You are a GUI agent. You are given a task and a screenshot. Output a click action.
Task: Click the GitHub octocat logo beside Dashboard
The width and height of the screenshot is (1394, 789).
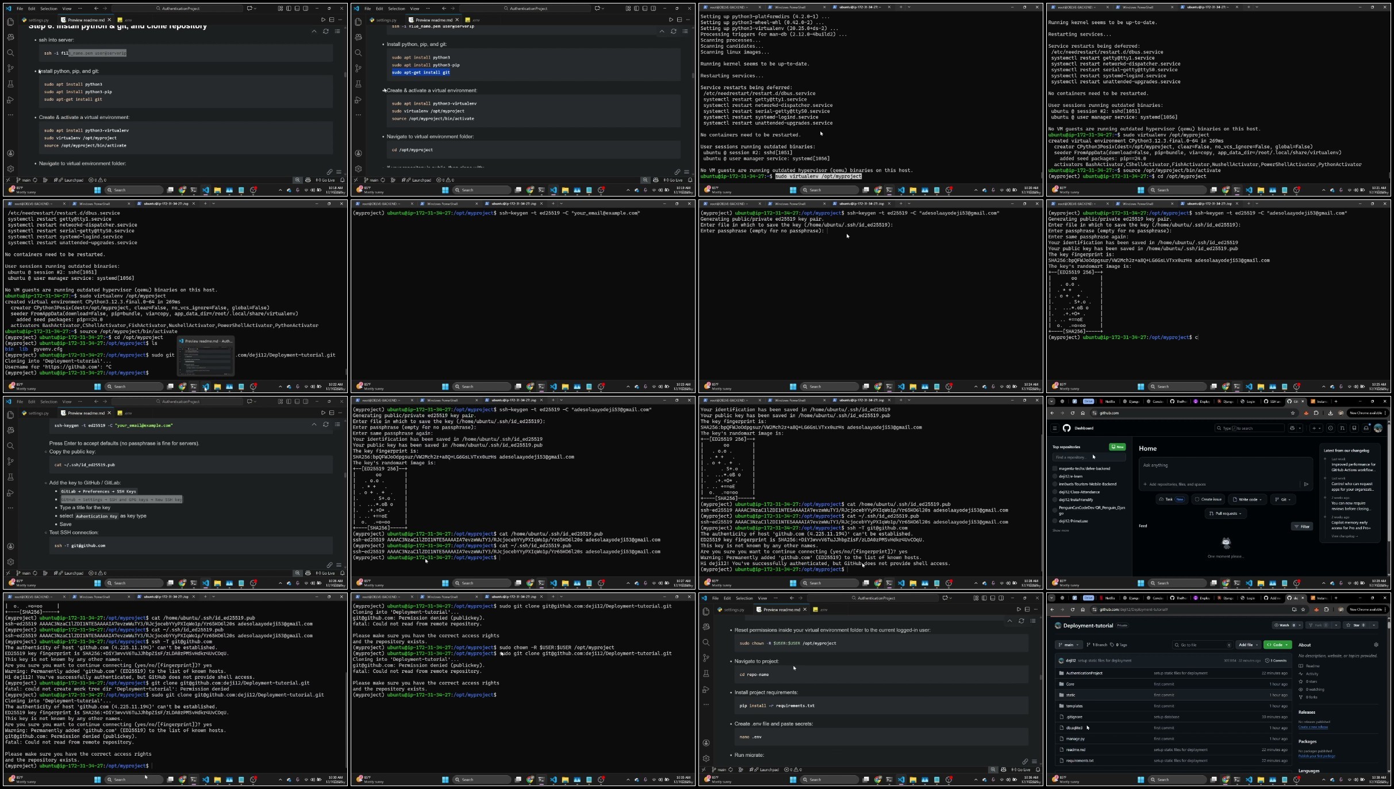[1067, 428]
